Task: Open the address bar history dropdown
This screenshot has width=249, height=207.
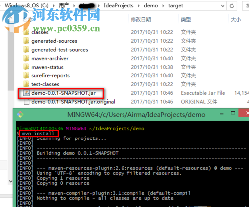Action: coord(223,6)
